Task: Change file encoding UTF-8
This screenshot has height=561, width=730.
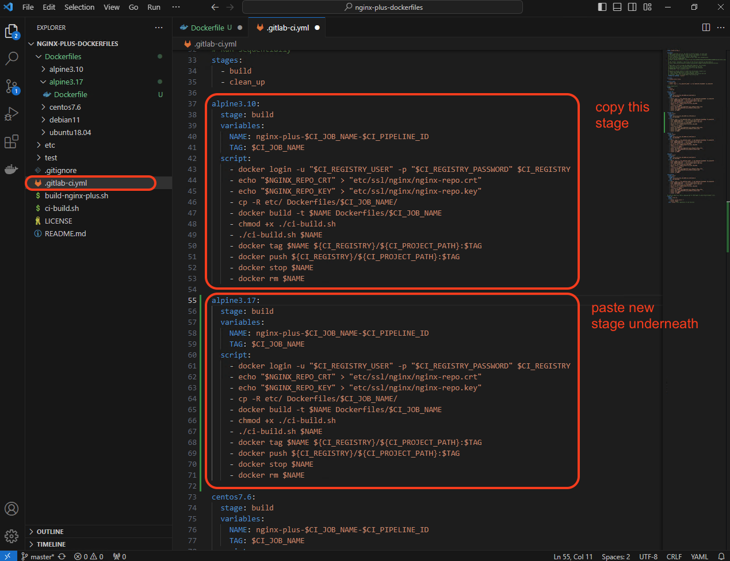Action: tap(648, 556)
